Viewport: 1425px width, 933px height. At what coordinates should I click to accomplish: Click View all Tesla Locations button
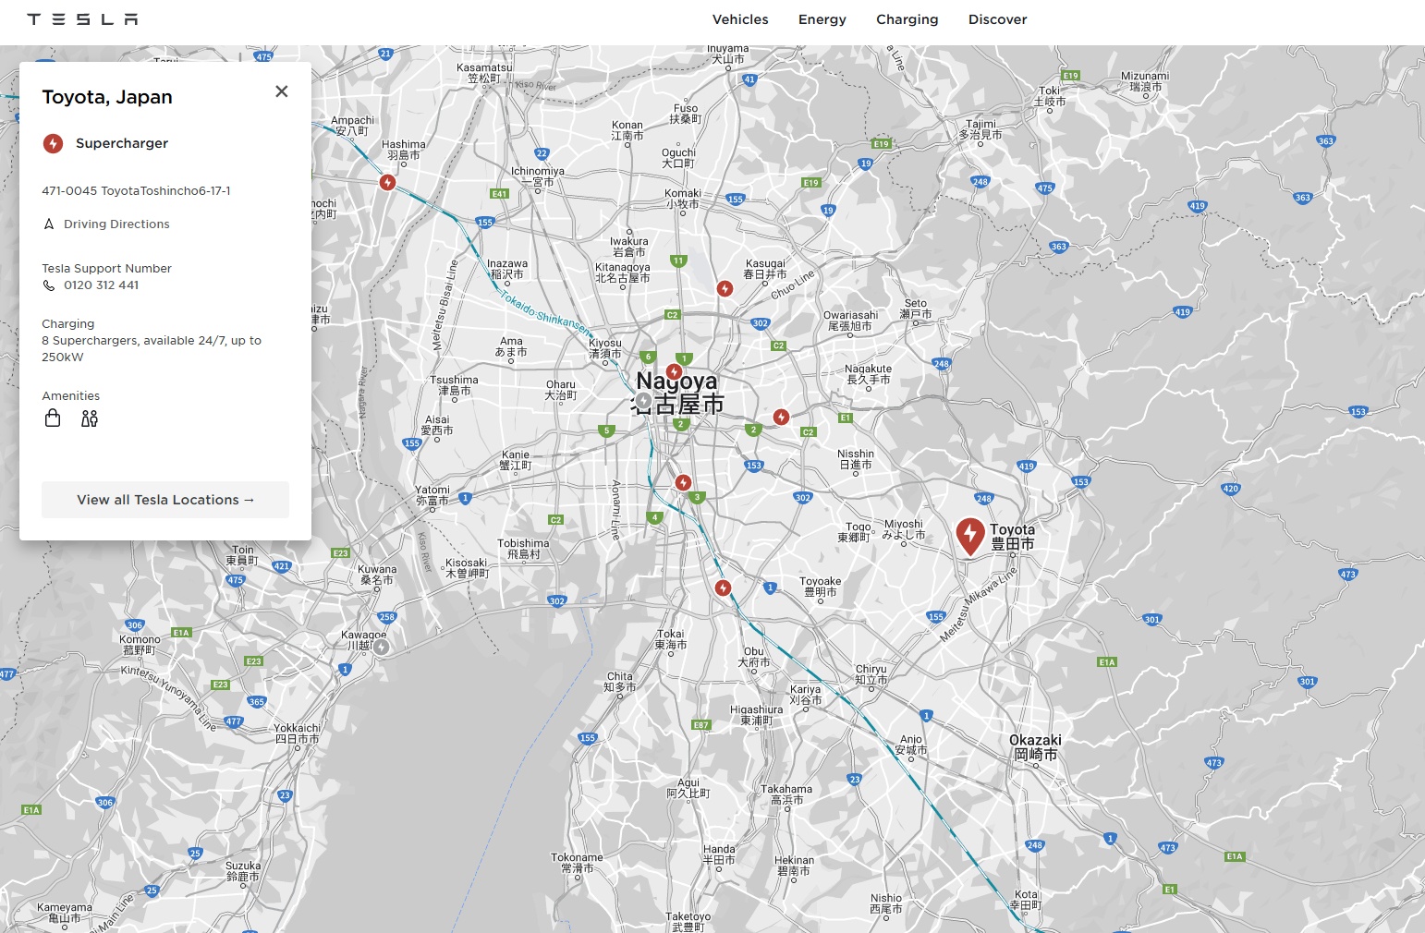click(x=165, y=500)
